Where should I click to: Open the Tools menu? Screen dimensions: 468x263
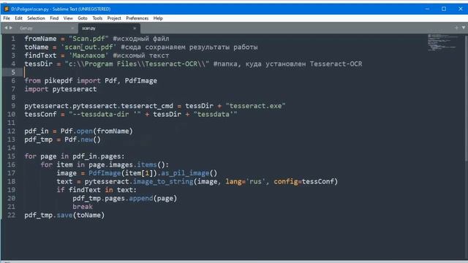pos(97,18)
